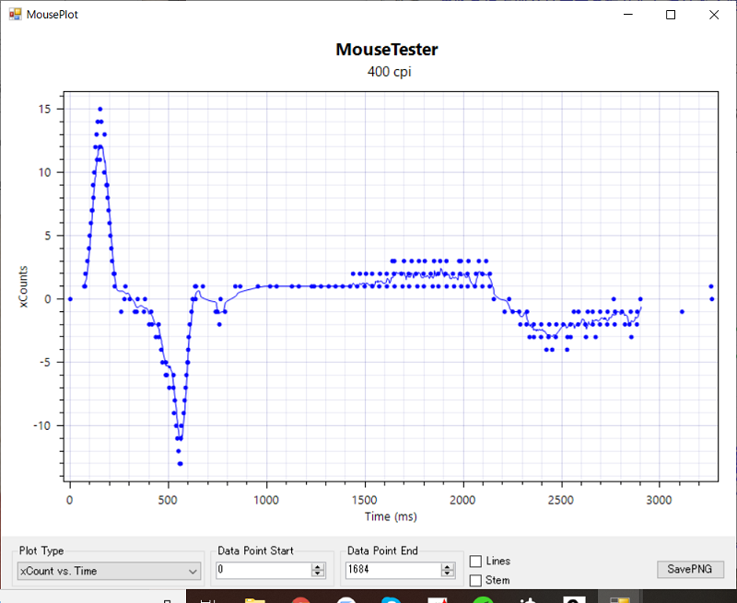Click the '400 cpi' chart subtitle
Image resolution: width=737 pixels, height=603 pixels.
(x=389, y=72)
